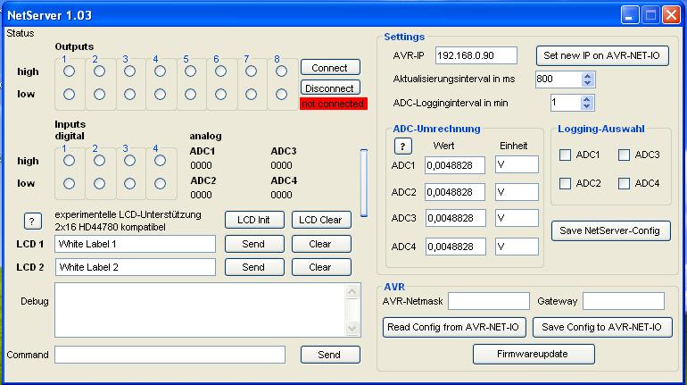Image resolution: width=687 pixels, height=385 pixels.
Task: Click the AVR-IP address field
Action: pos(476,55)
